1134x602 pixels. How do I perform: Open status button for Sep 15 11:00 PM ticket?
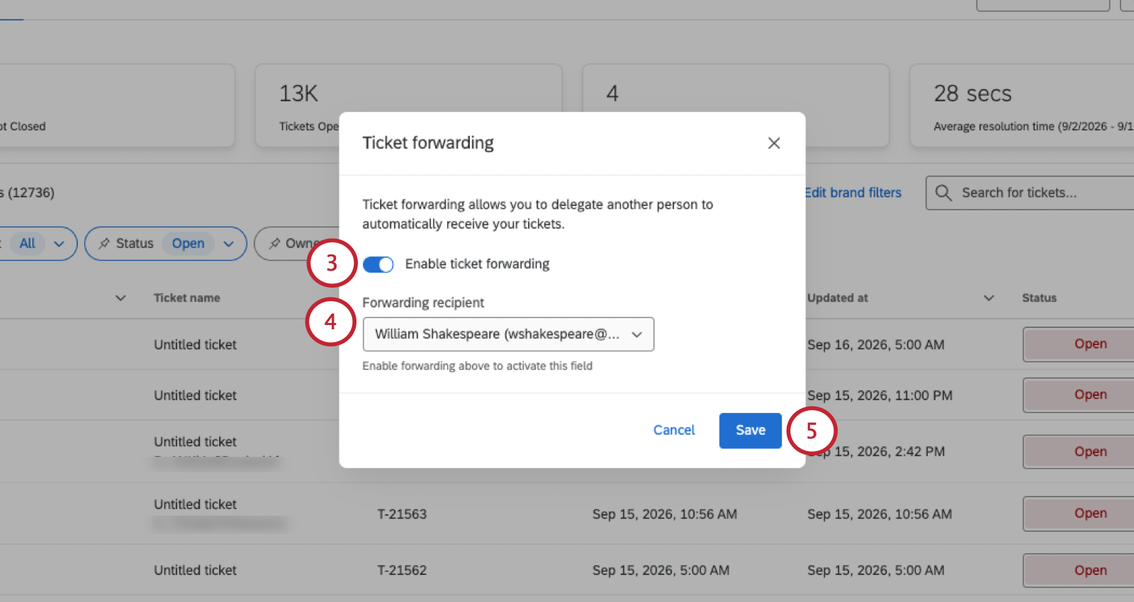(1079, 395)
